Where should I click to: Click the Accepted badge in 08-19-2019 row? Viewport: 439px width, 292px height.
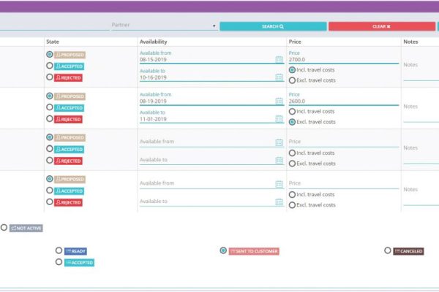[69, 108]
